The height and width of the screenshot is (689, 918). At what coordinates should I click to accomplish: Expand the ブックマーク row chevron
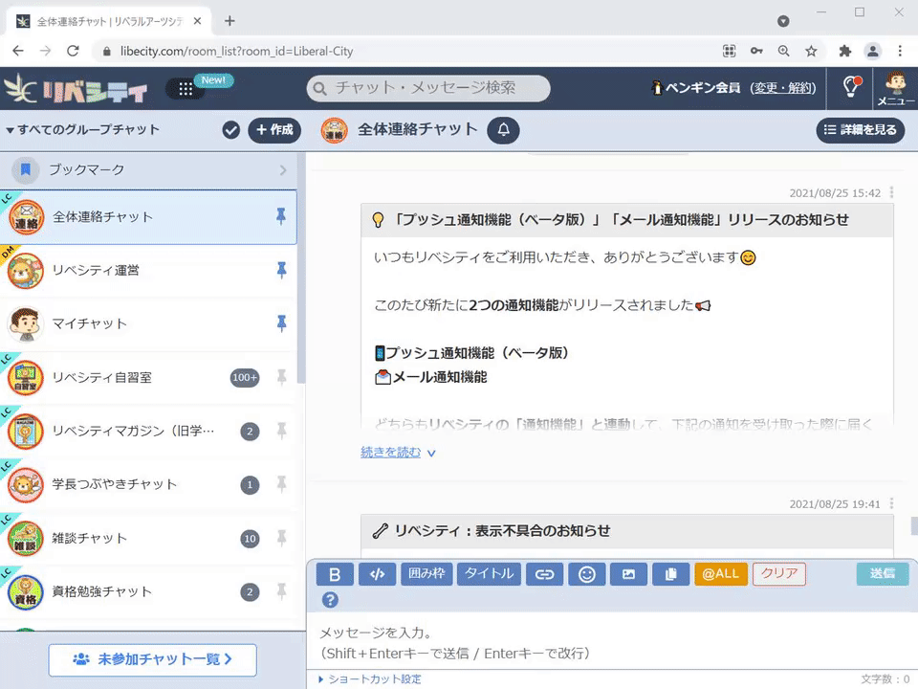click(283, 170)
